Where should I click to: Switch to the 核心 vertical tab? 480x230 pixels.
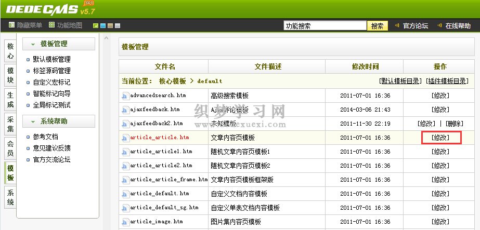tap(10, 51)
